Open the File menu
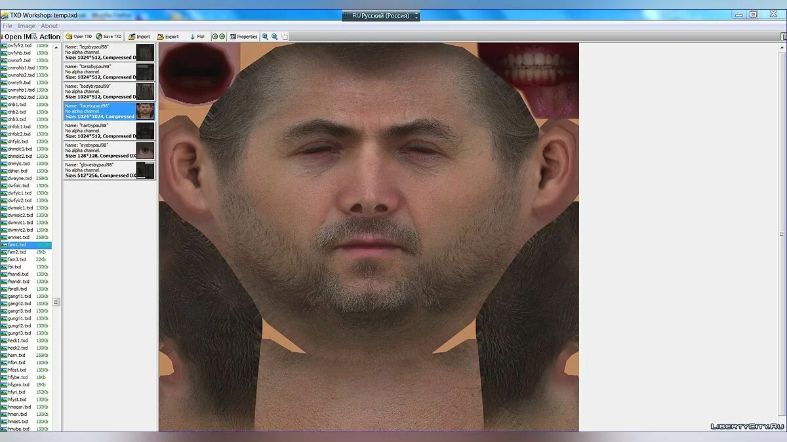 point(7,26)
